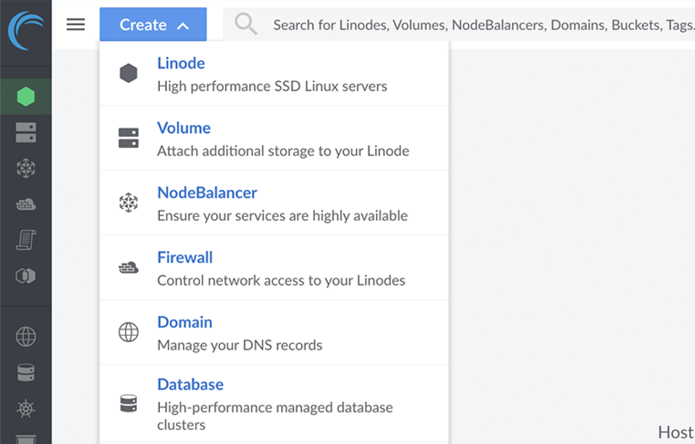Click the hexagon icon beside Linode menu entry
The height and width of the screenshot is (444, 695).
pyautogui.click(x=128, y=73)
